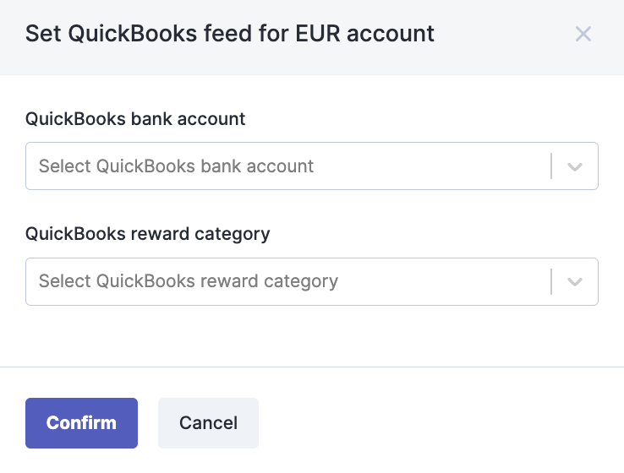Click the dialog title text

pyautogui.click(x=229, y=34)
